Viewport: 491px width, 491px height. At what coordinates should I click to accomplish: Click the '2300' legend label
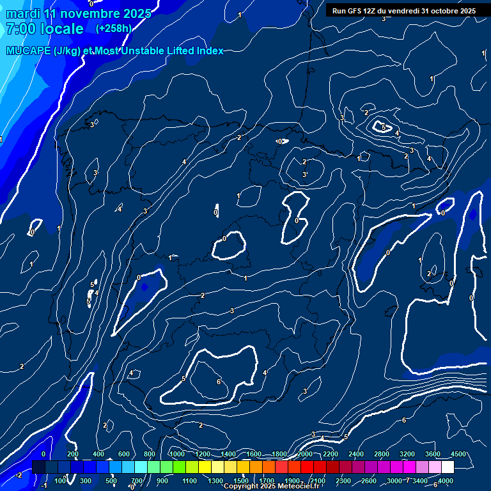click(343, 481)
